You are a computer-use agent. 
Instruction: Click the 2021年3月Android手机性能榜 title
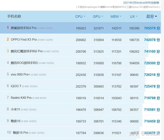pyautogui.click(x=141, y=3)
